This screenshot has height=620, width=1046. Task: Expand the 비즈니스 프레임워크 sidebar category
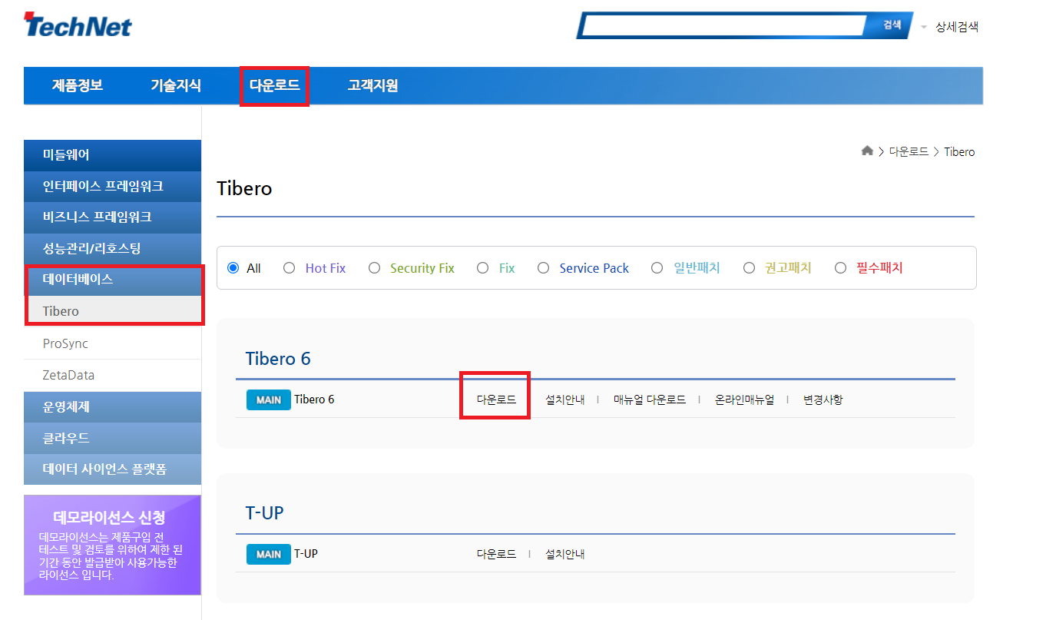(112, 217)
